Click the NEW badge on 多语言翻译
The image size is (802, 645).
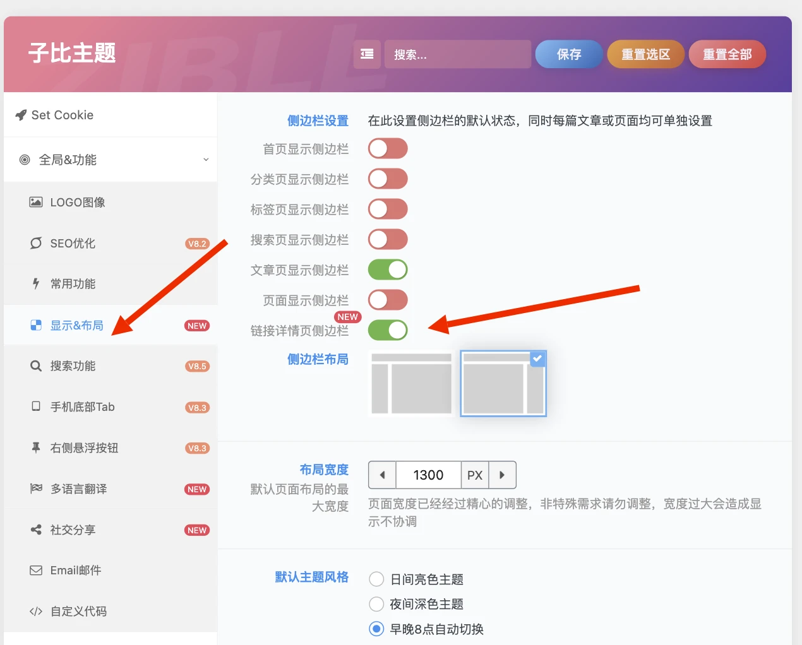197,489
